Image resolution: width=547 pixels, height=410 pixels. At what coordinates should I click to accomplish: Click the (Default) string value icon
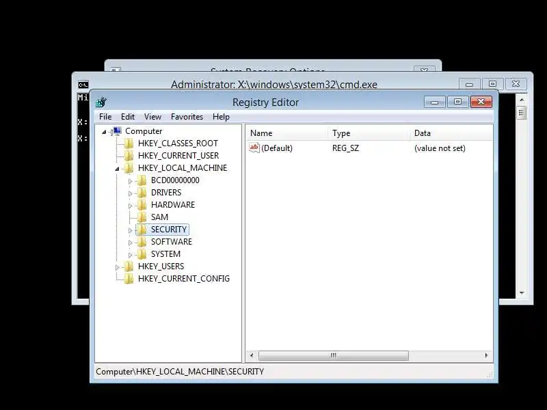(254, 148)
